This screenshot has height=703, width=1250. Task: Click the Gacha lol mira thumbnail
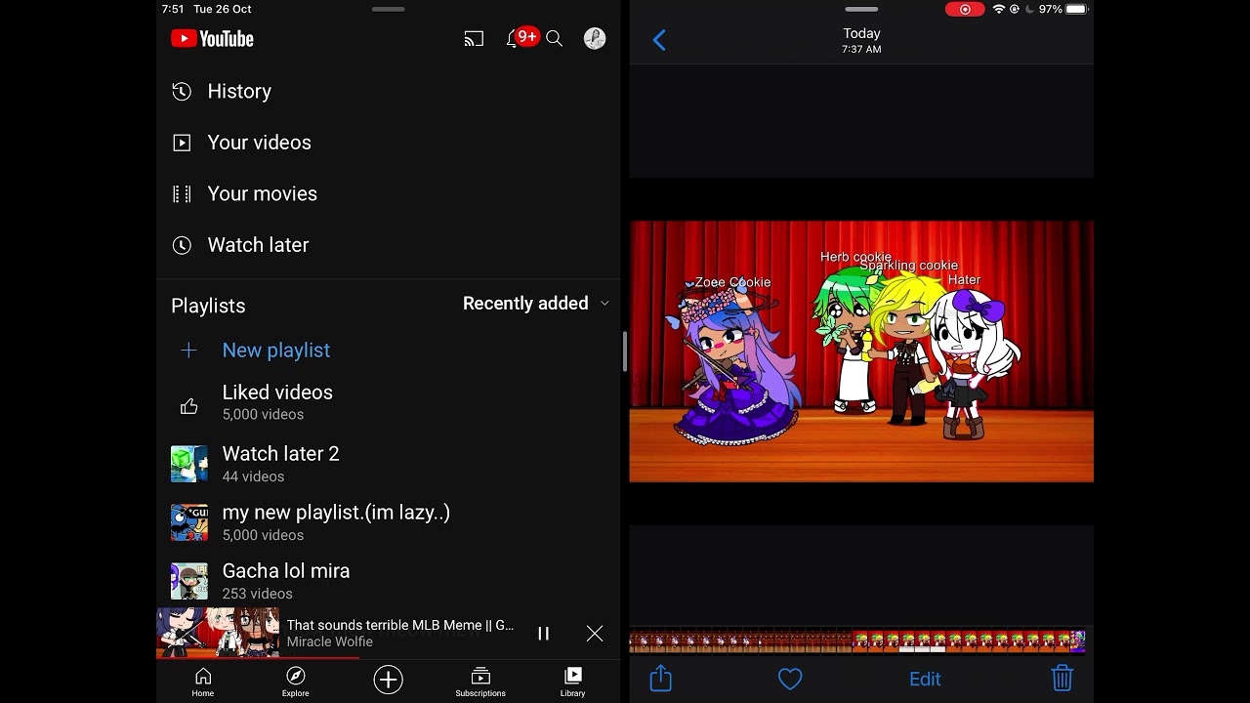pos(189,581)
